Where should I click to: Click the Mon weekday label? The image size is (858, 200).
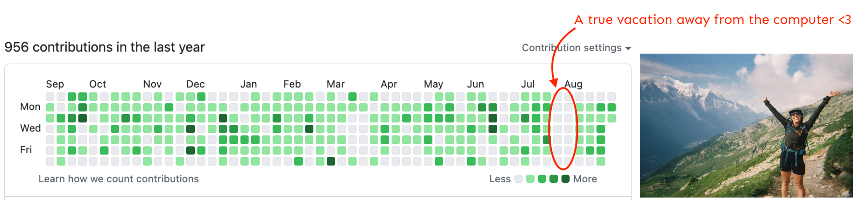30,107
